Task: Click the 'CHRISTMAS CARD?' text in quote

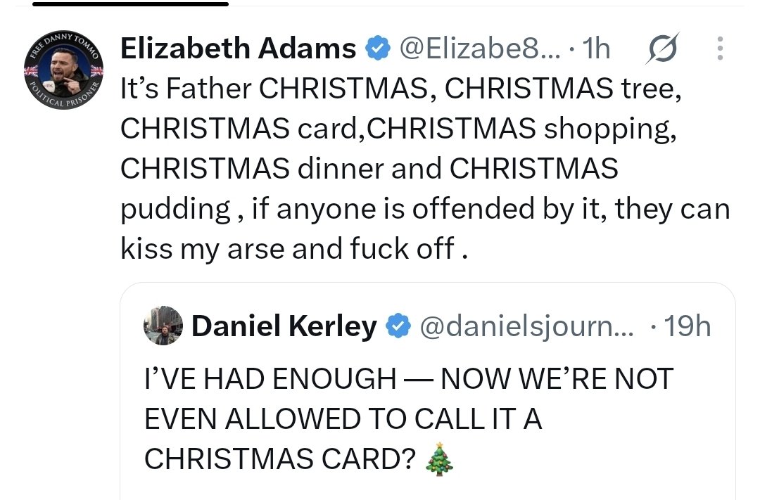Action: (x=280, y=459)
